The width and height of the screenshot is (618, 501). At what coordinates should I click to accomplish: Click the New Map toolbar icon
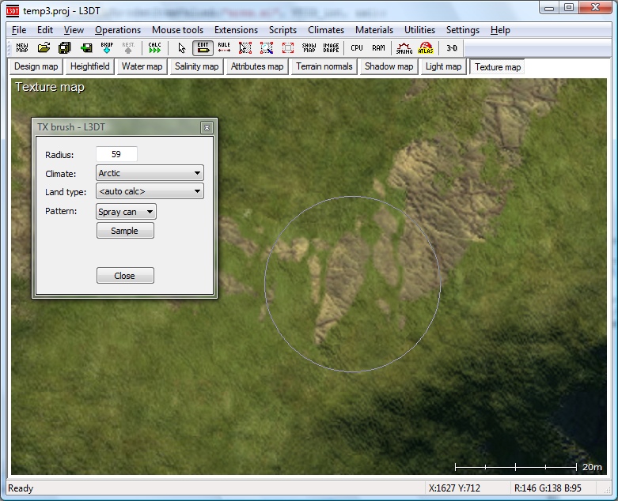[x=21, y=48]
